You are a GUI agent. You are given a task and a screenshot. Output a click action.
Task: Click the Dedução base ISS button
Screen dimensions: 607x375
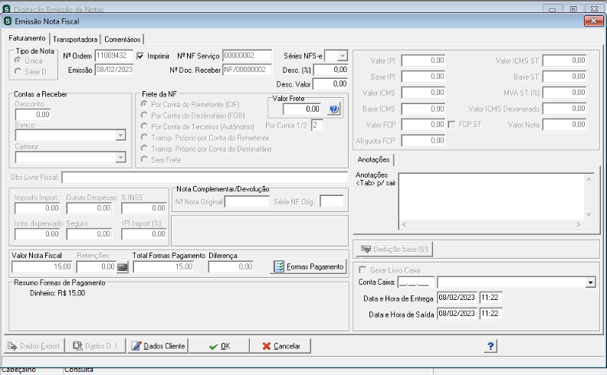point(394,249)
